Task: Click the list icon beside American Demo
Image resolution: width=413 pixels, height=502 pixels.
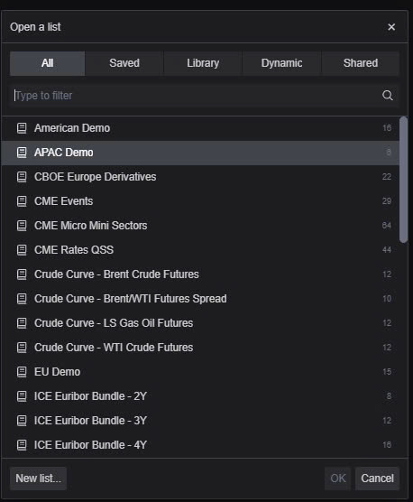Action: click(22, 128)
